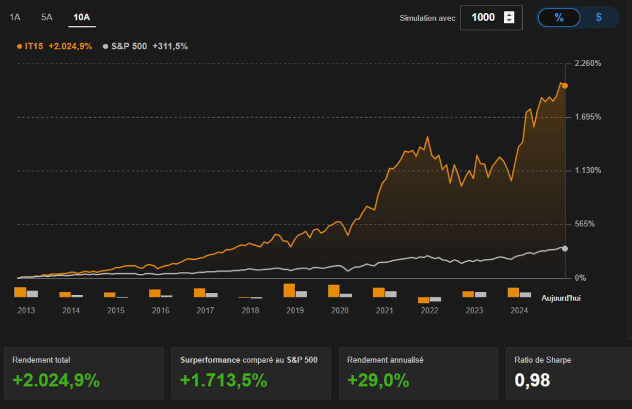This screenshot has width=632, height=409.
Task: Click the gray S&P 500 legend dot
Action: [x=106, y=46]
